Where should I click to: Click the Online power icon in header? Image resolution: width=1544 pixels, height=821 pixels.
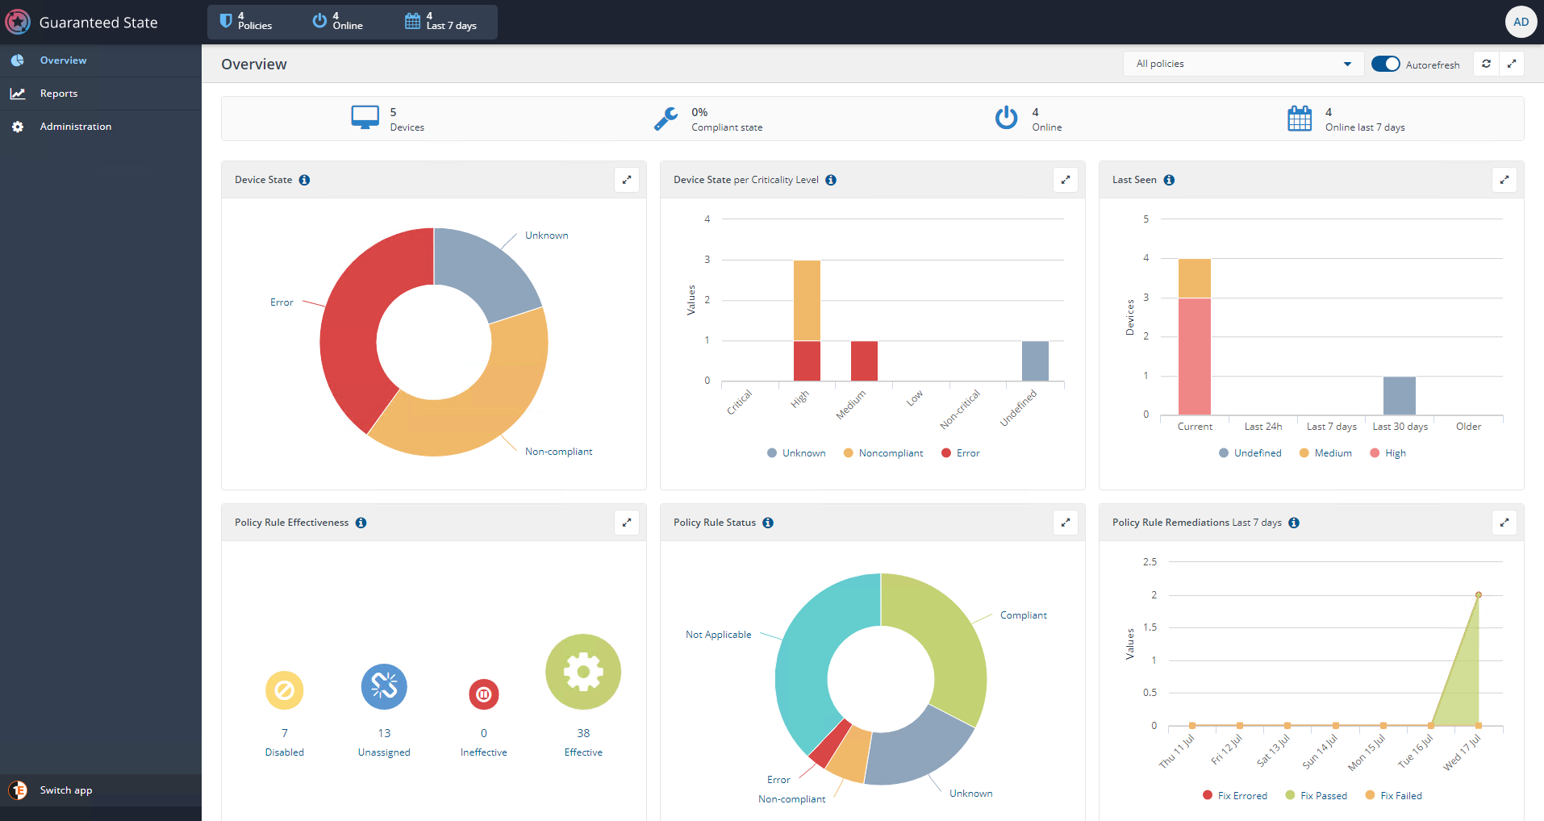coord(319,20)
